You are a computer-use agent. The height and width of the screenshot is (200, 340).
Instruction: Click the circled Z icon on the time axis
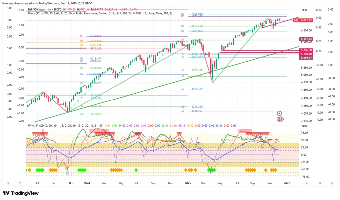tap(20, 183)
